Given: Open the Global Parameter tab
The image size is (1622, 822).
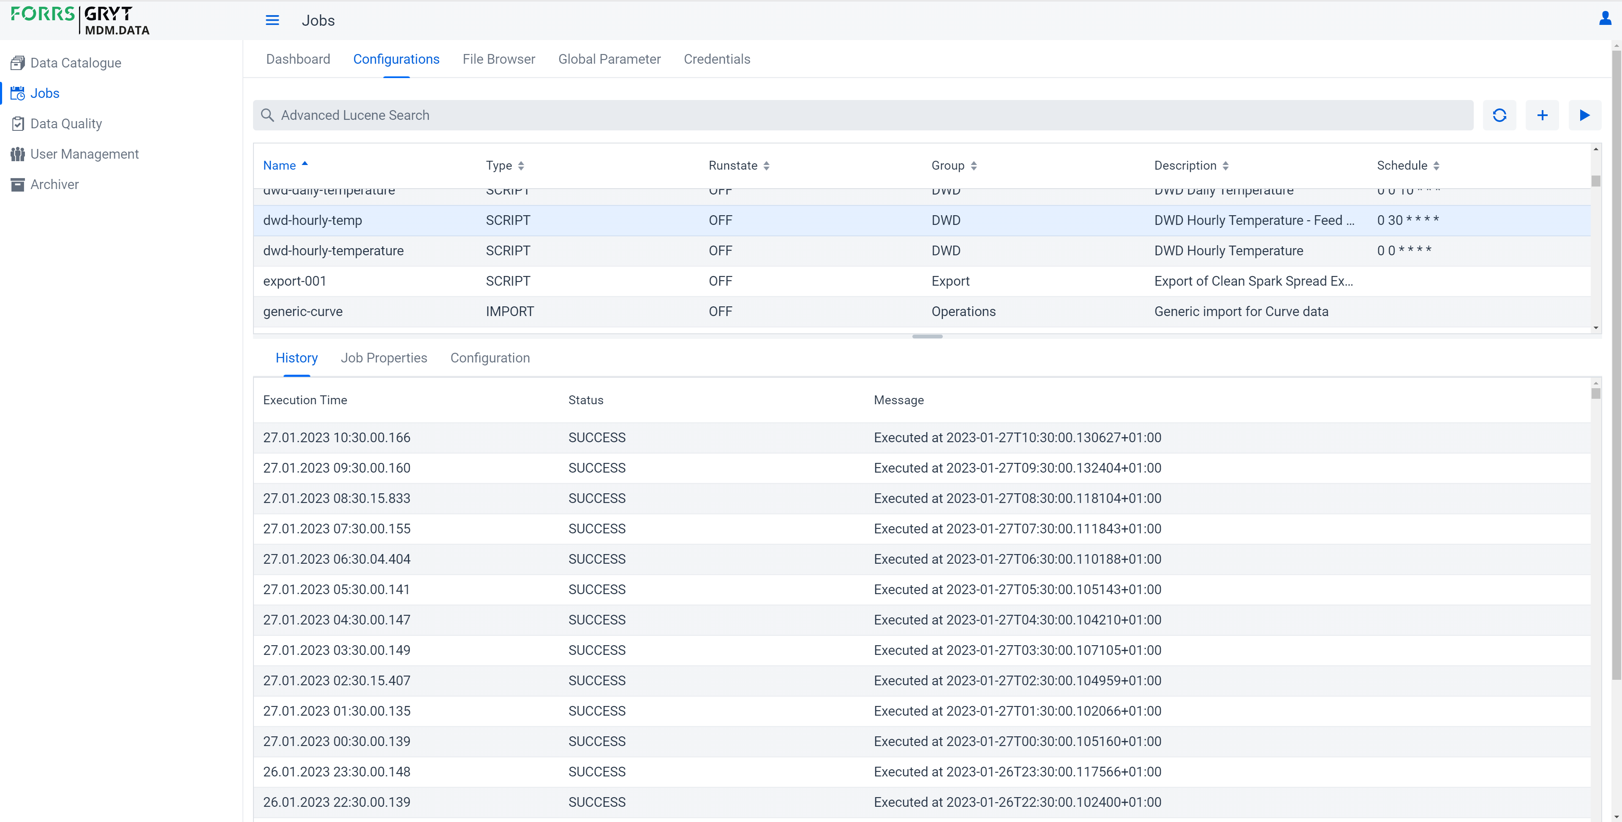Looking at the screenshot, I should (609, 59).
